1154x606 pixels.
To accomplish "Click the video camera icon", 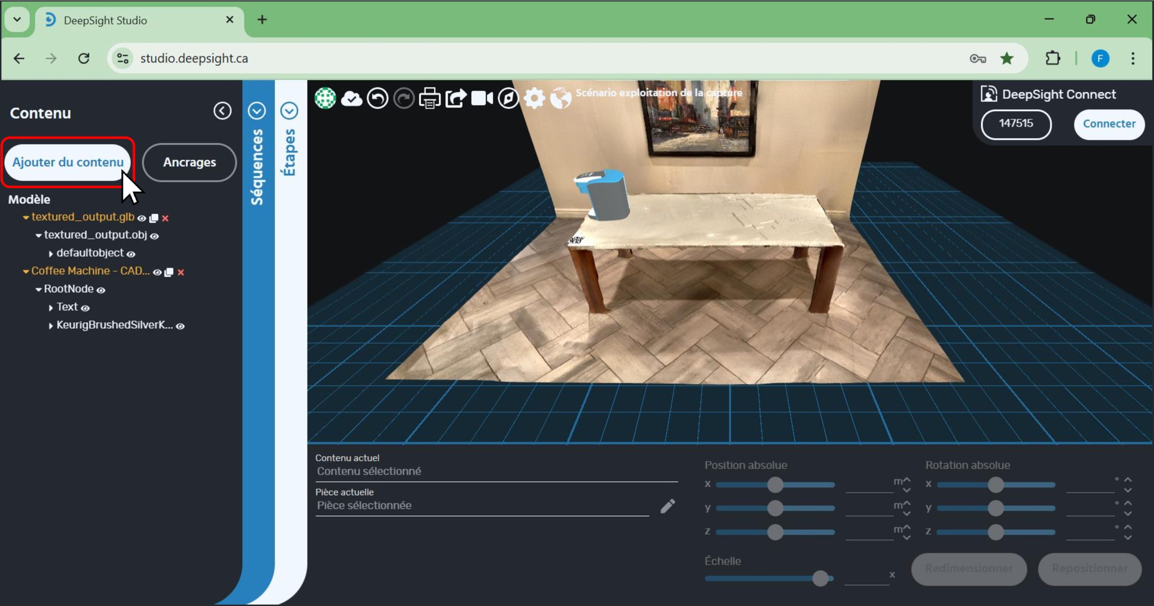I will tap(482, 98).
